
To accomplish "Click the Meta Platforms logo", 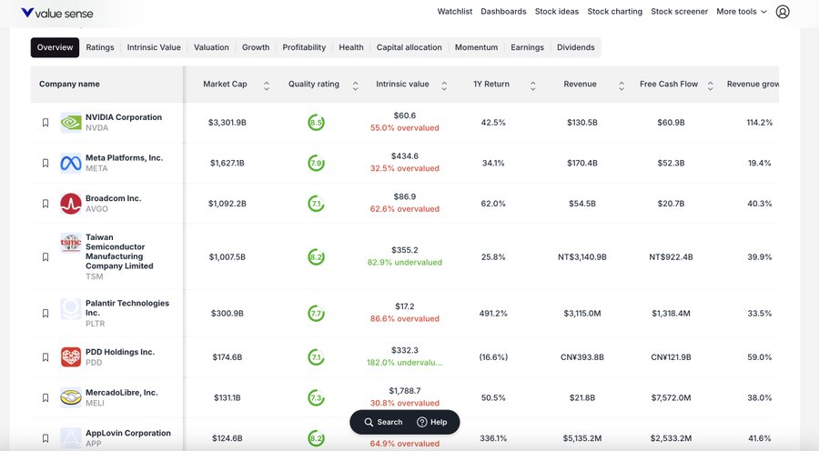I will tap(70, 164).
